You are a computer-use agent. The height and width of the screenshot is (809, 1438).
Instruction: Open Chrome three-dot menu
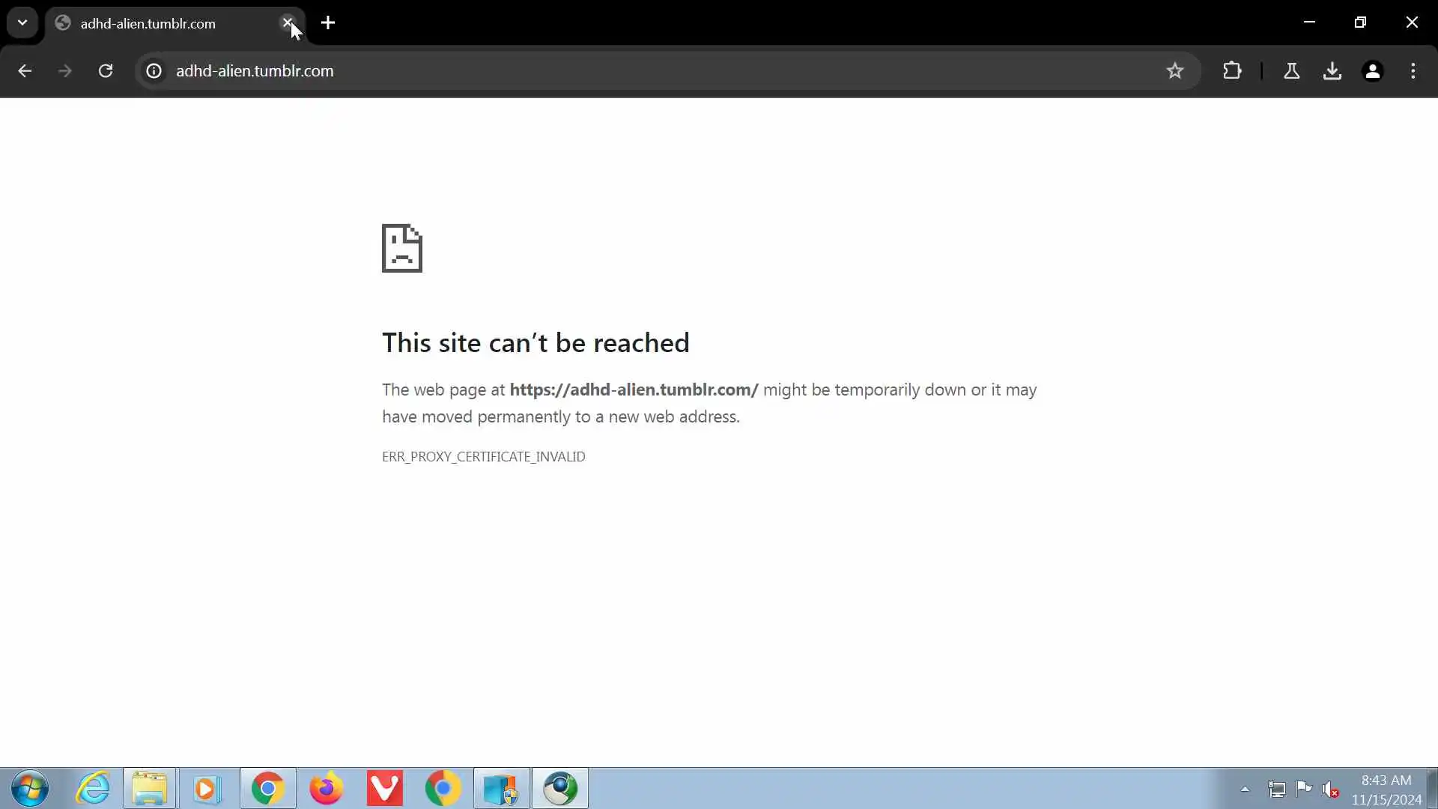point(1413,71)
